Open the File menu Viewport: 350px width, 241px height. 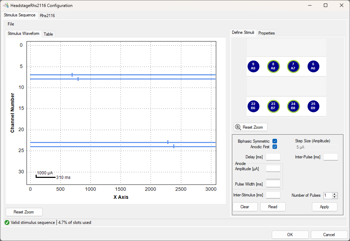click(11, 24)
